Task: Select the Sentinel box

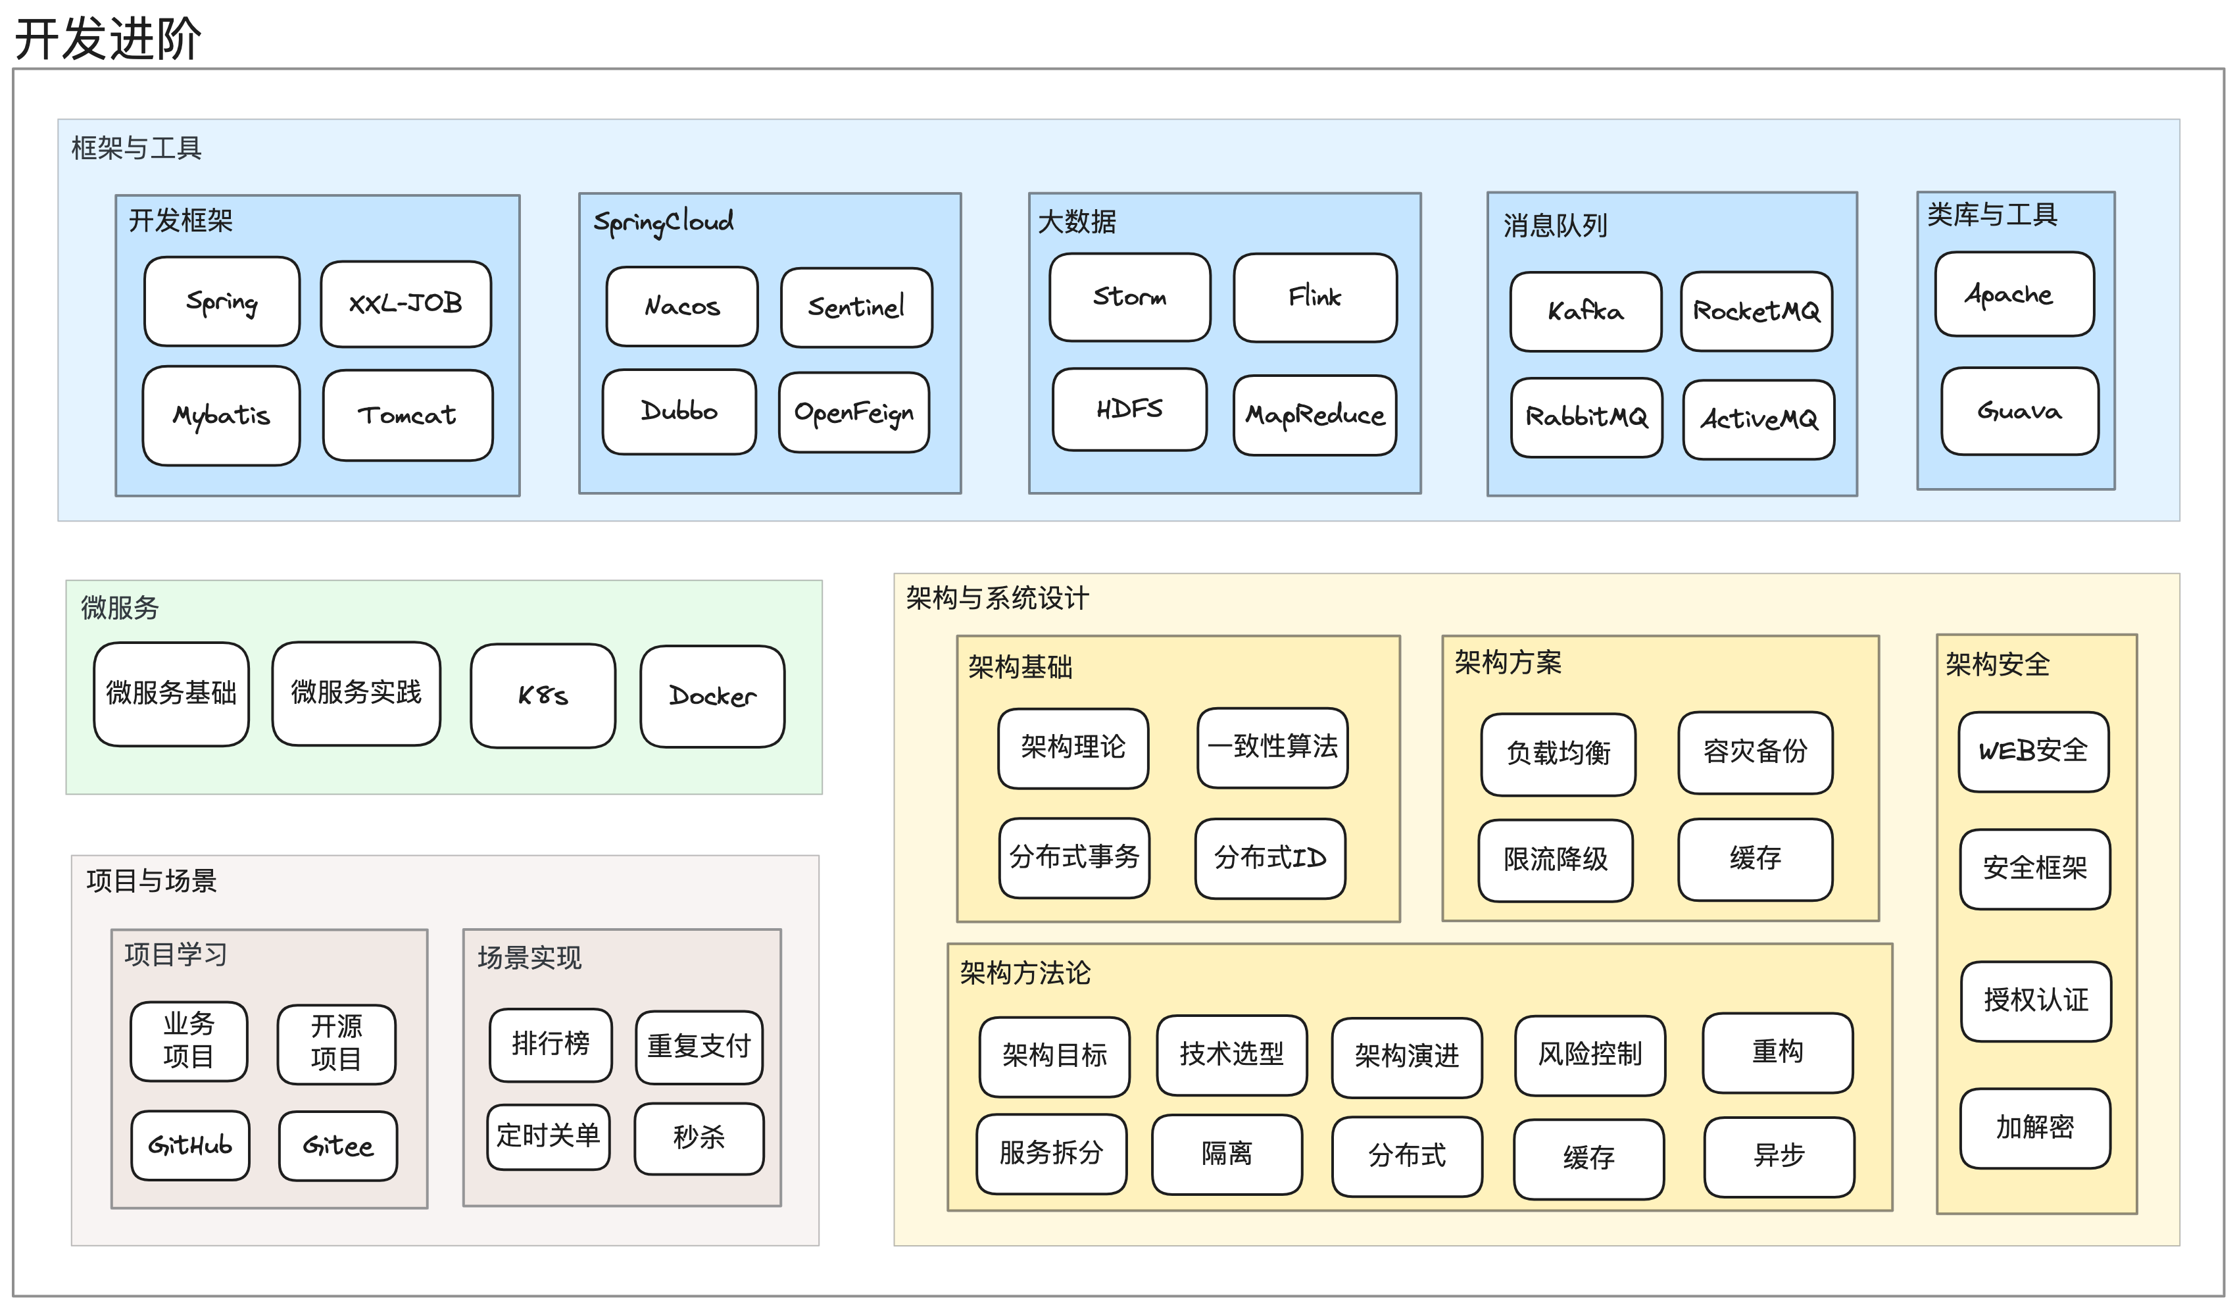Action: point(856,307)
